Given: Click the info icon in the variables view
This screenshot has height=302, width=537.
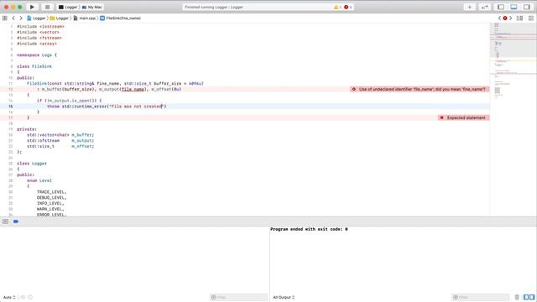Looking at the screenshot, I should point(30,297).
